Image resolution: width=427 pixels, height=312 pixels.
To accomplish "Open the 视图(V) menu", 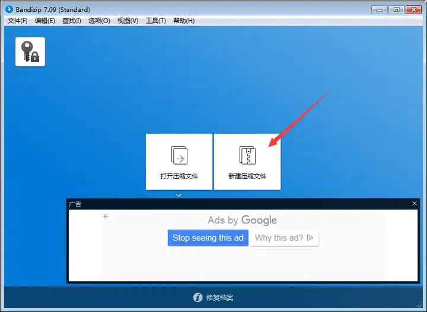I will [x=128, y=21].
